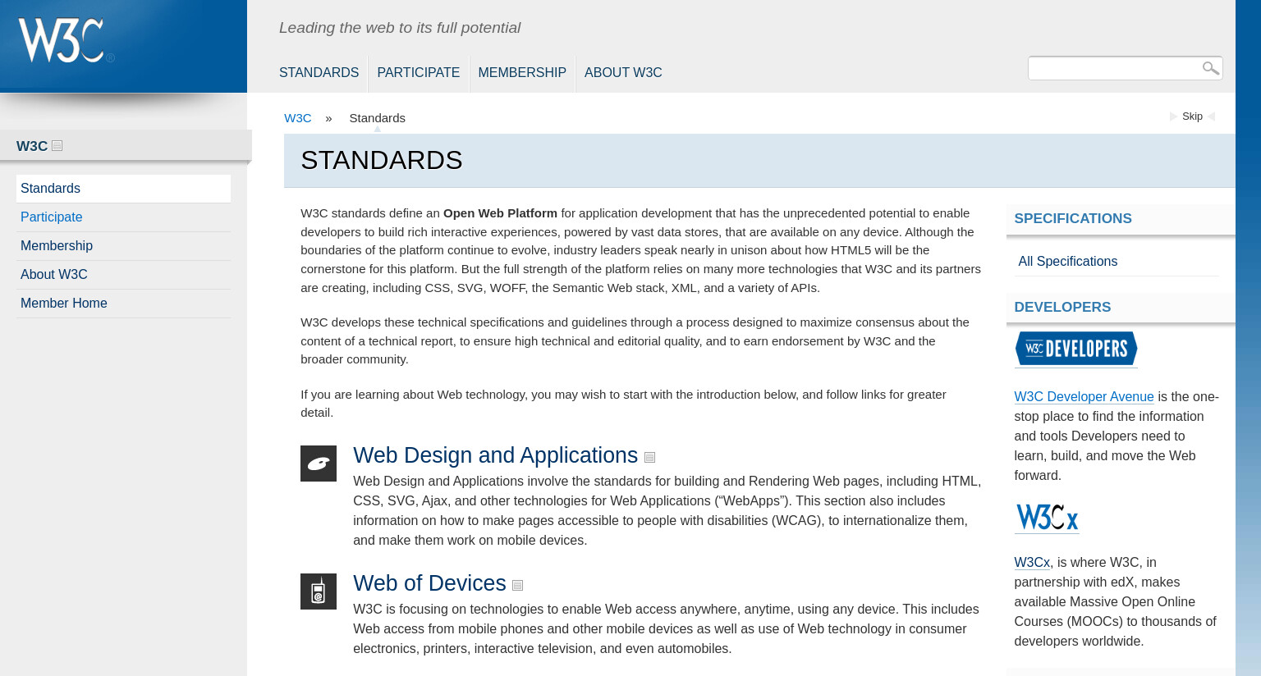1261x676 pixels.
Task: Open the STANDARDS top navigation item
Action: click(319, 73)
